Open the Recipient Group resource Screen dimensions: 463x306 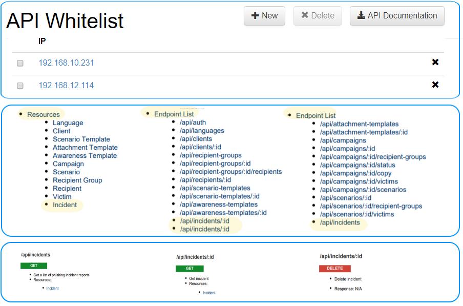tap(77, 180)
